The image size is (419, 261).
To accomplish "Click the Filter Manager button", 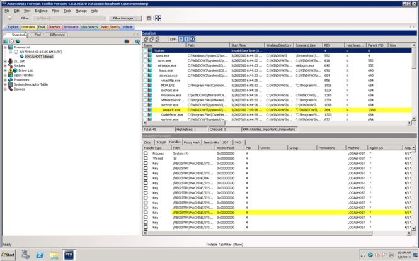I will click(125, 18).
